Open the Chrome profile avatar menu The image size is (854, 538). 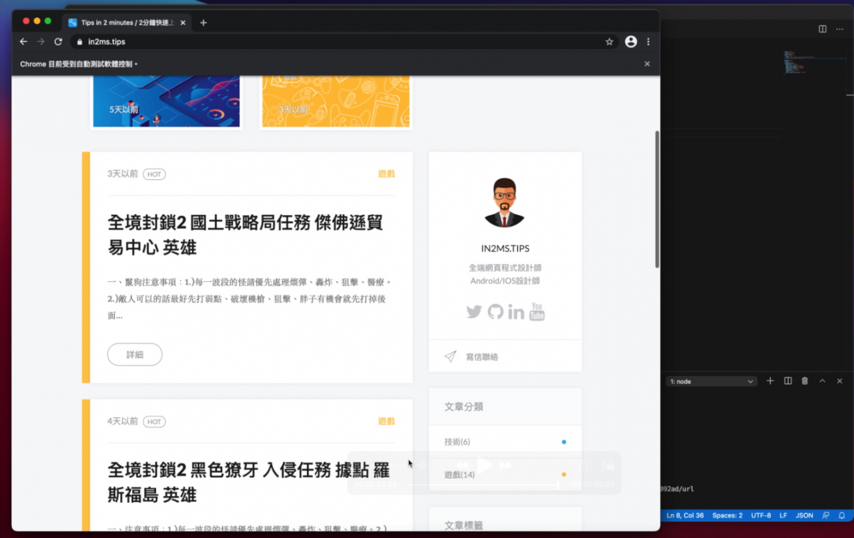(630, 41)
